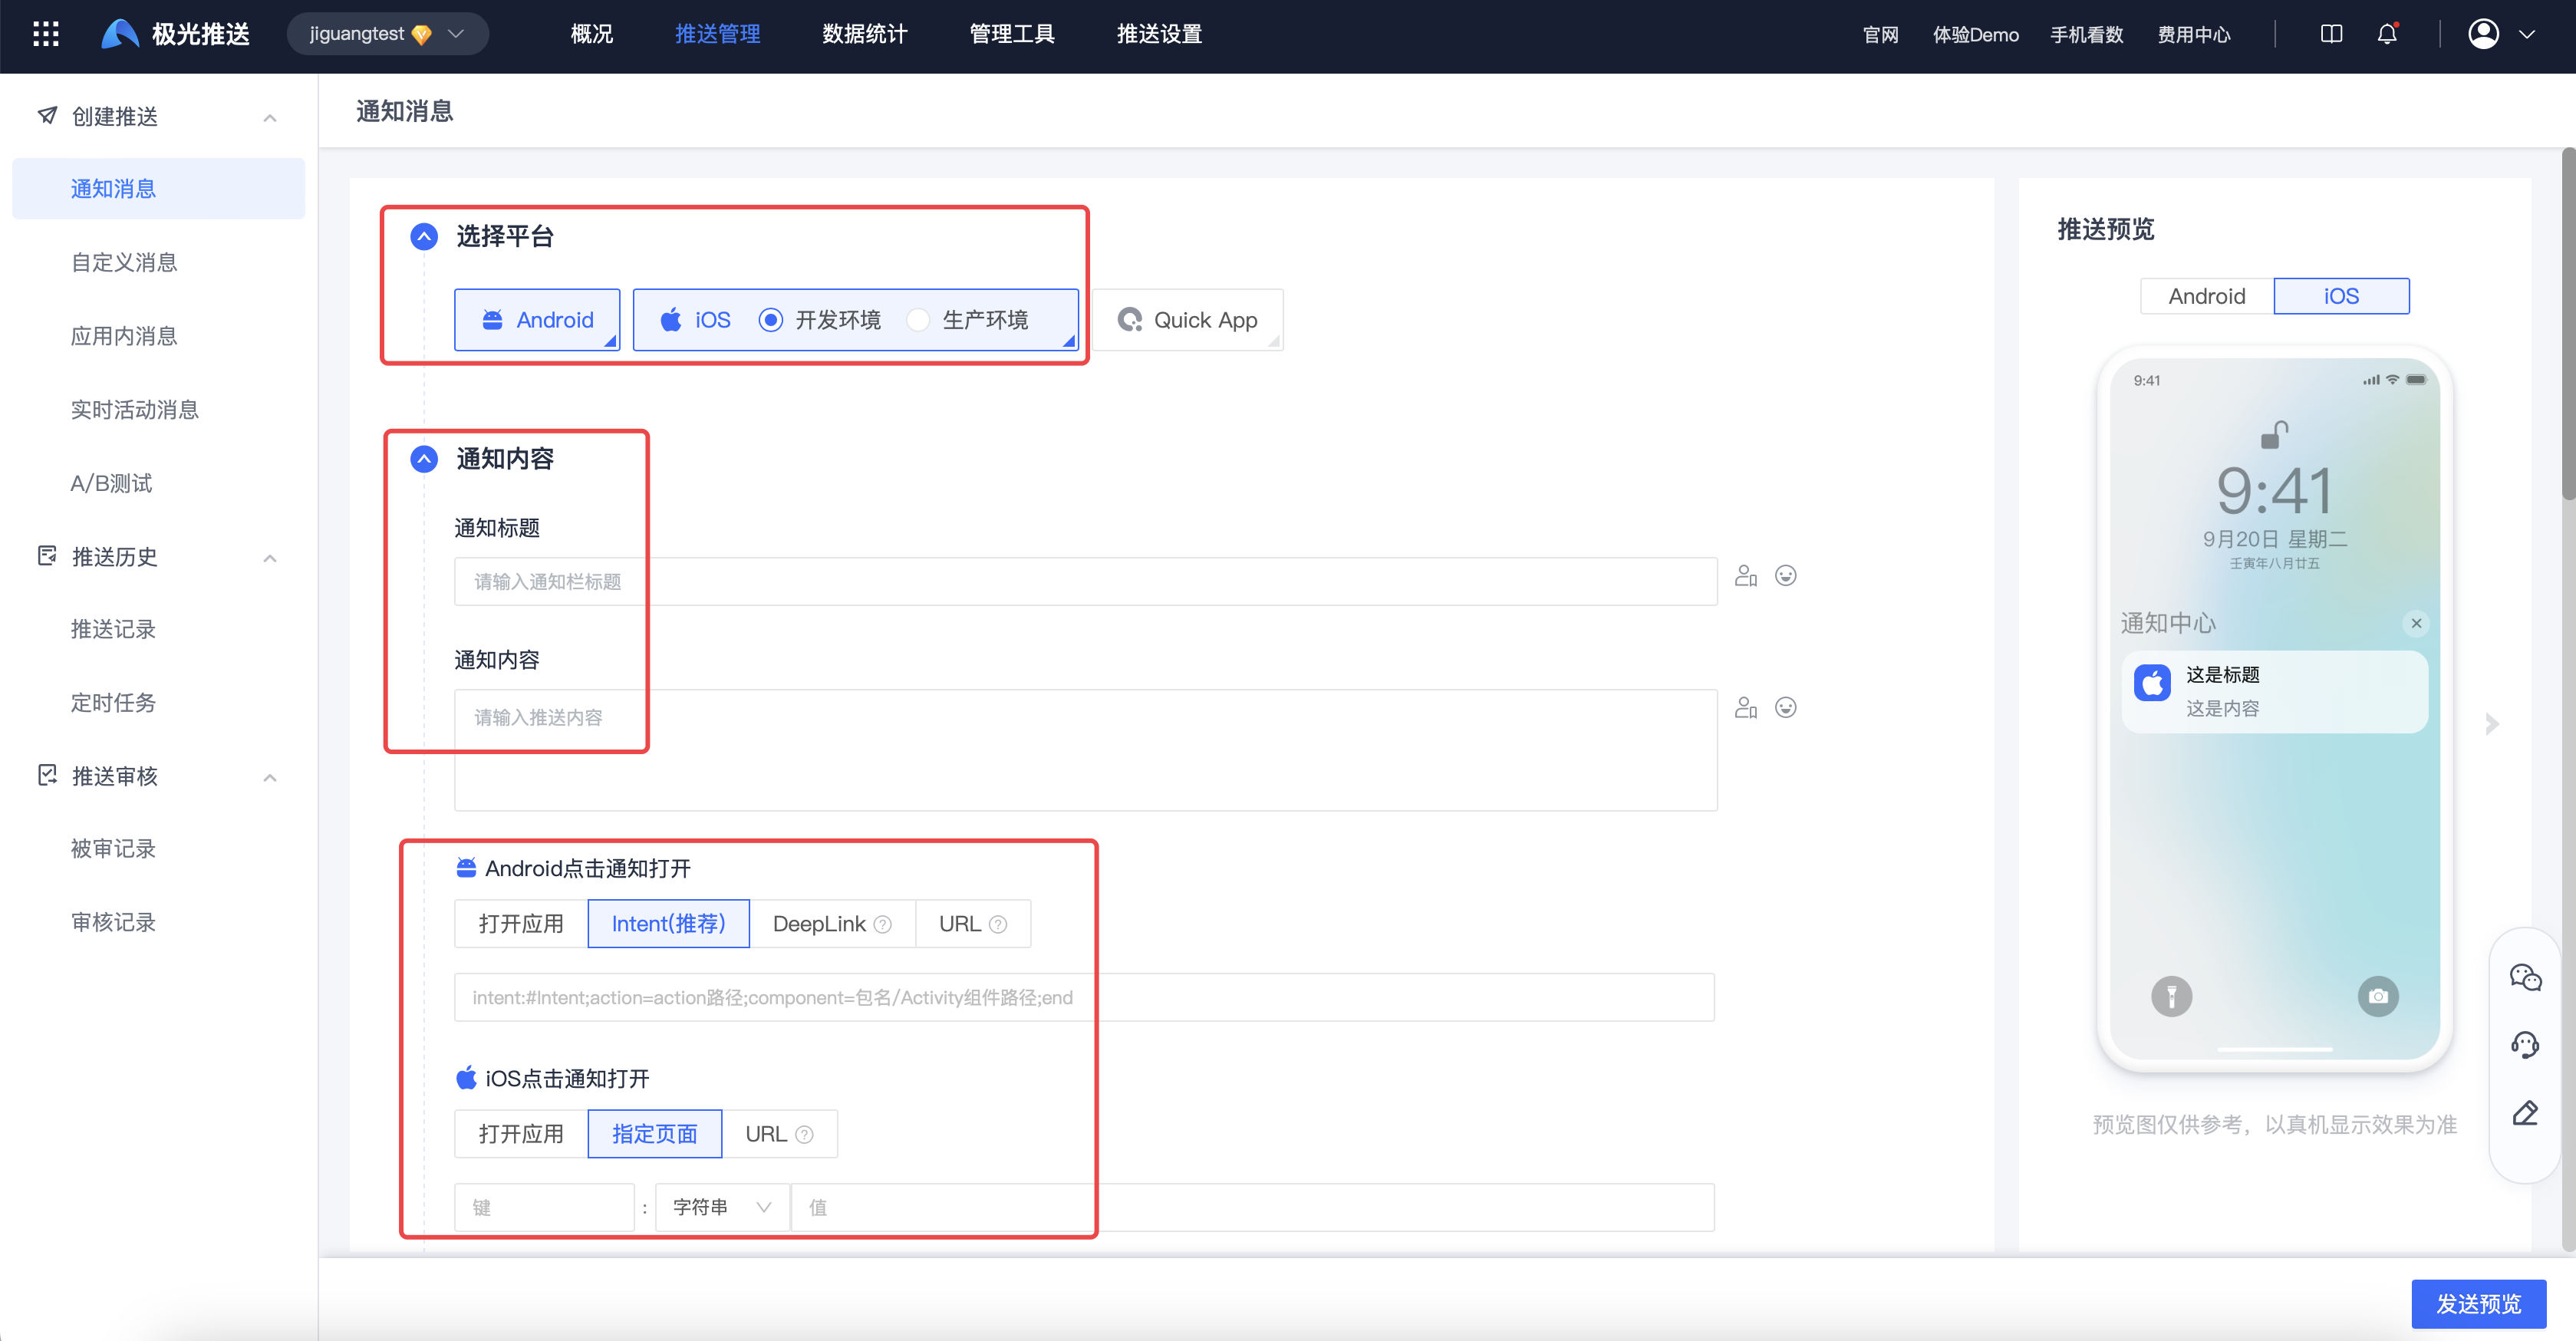Toggle the Quick App platform option
This screenshot has width=2576, height=1341.
click(1187, 320)
